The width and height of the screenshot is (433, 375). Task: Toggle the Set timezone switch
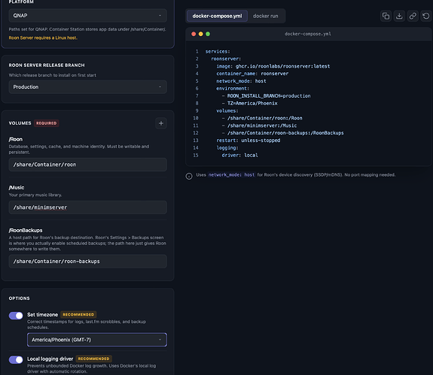coord(16,316)
